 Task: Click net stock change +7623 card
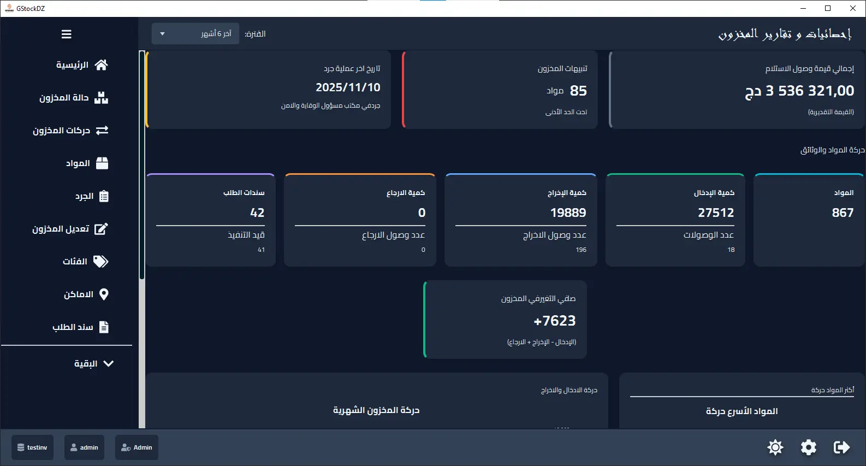pyautogui.click(x=505, y=320)
